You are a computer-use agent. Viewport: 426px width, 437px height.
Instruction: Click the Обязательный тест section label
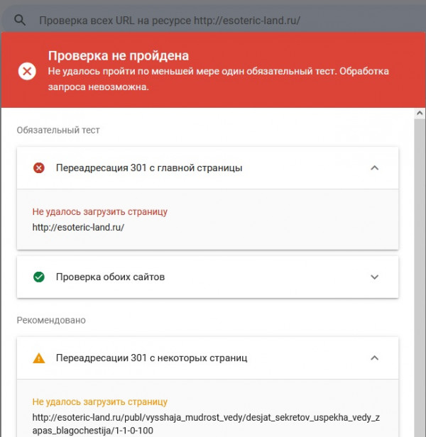point(58,130)
